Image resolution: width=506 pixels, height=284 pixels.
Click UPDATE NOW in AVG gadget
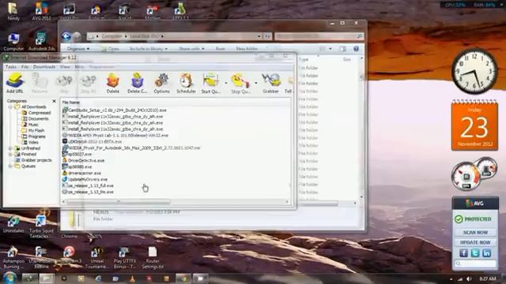(x=475, y=242)
